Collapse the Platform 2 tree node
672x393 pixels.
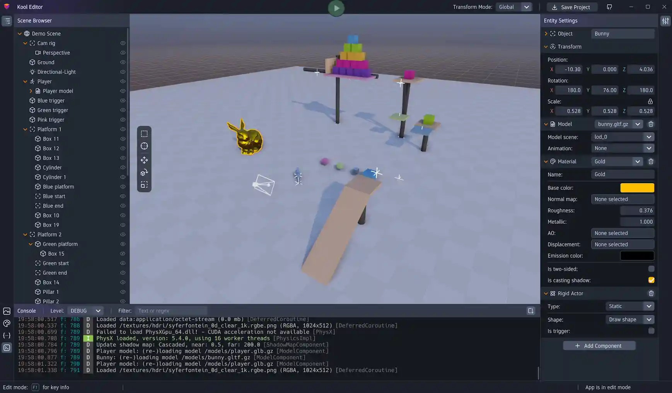coord(25,235)
